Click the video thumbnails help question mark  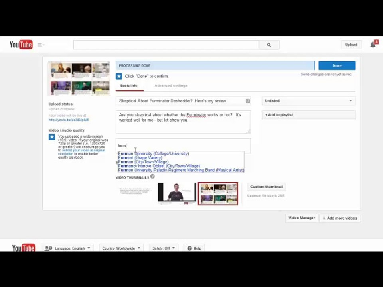click(152, 176)
